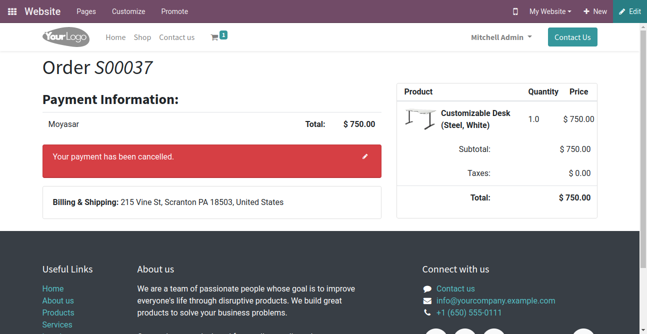The image size is (647, 334).
Task: Click the phone icon in footer
Action: click(x=427, y=313)
